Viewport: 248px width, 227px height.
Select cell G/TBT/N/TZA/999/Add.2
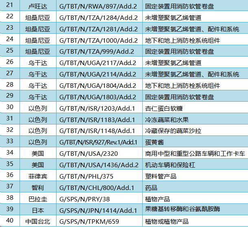pyautogui.click(x=99, y=51)
